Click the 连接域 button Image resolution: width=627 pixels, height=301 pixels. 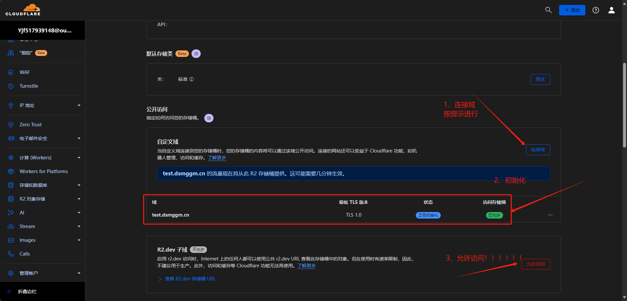(x=538, y=150)
